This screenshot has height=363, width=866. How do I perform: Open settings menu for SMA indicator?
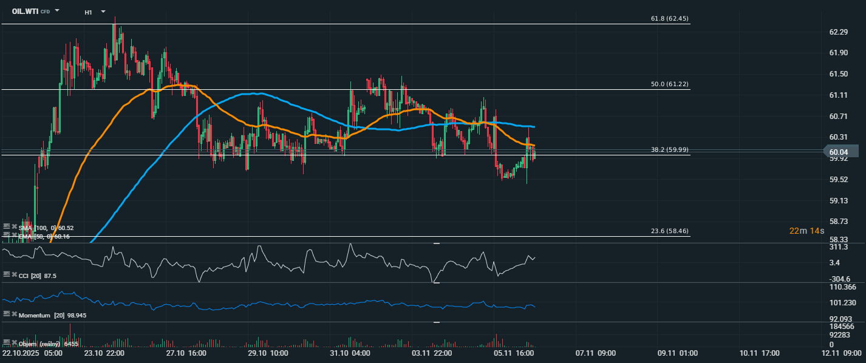click(6, 226)
